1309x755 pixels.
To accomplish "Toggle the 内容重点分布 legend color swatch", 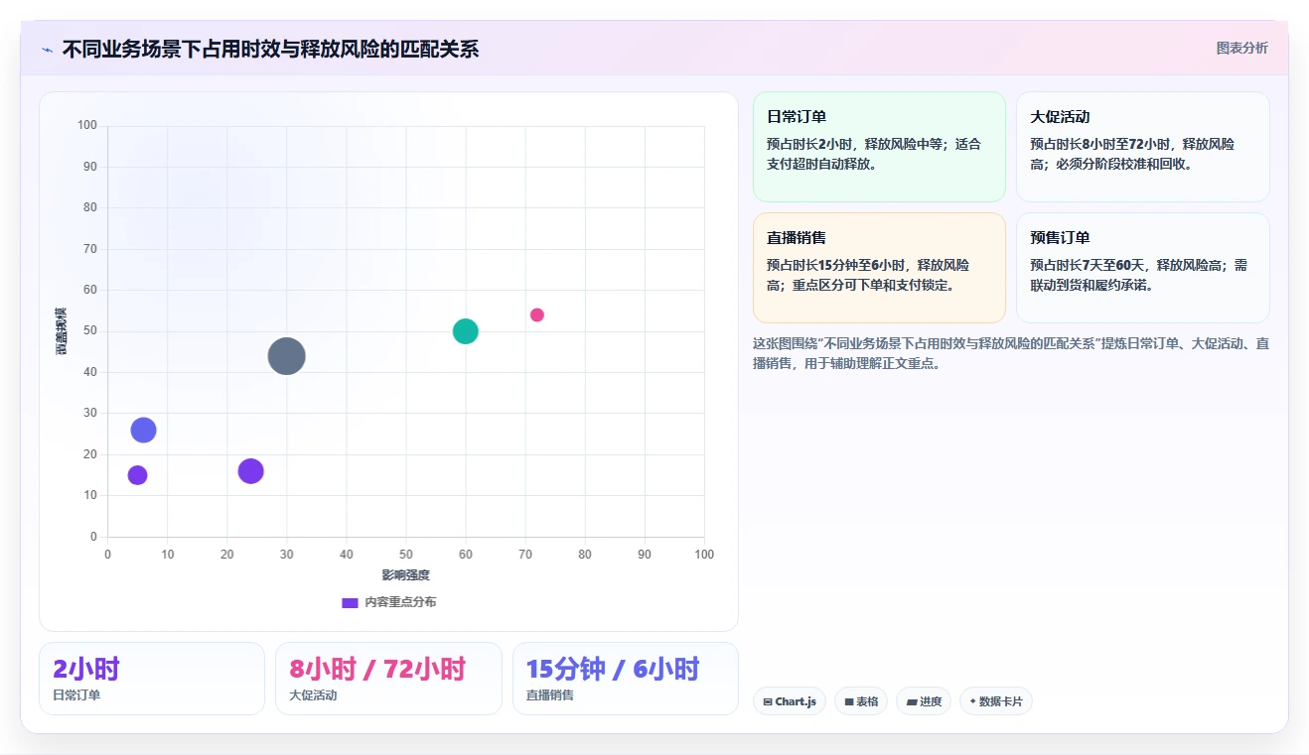I will coord(350,602).
